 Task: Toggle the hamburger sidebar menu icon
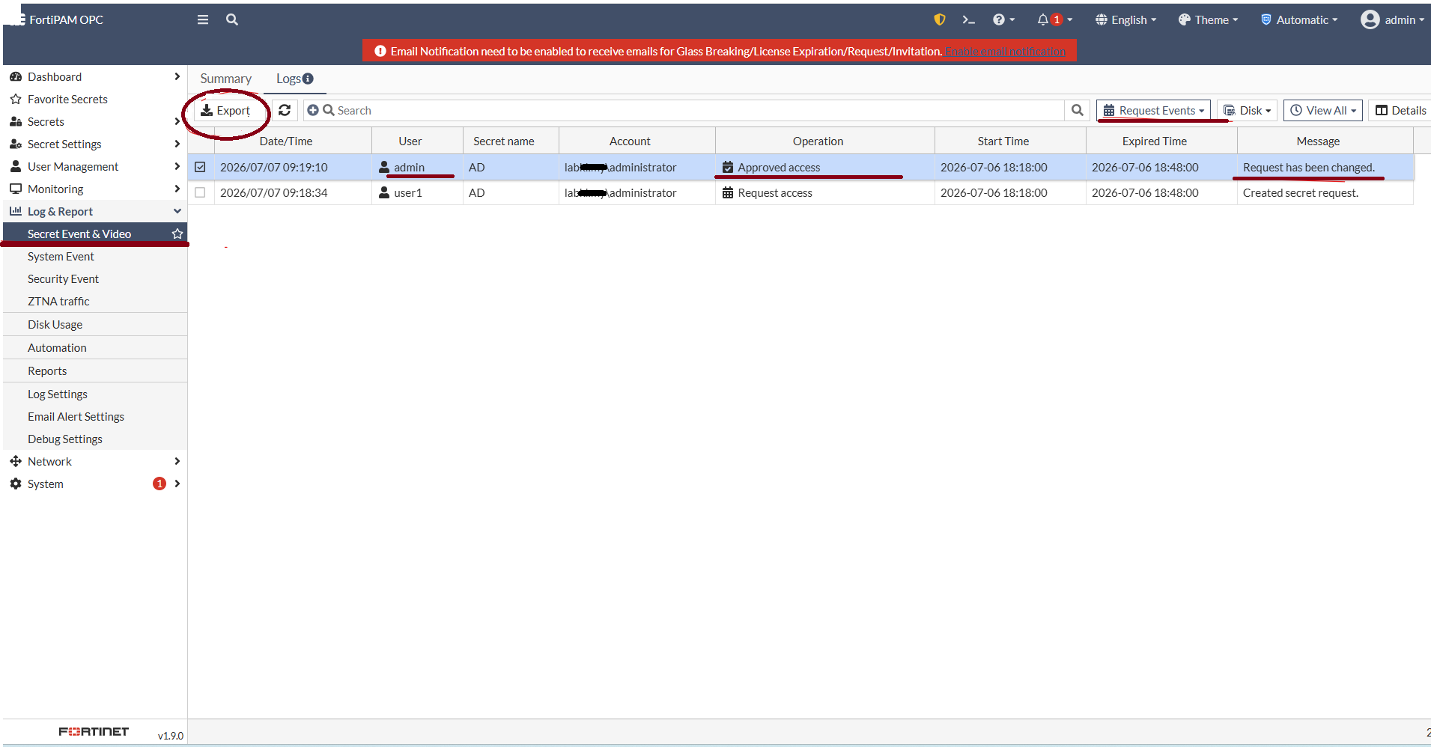[x=203, y=19]
